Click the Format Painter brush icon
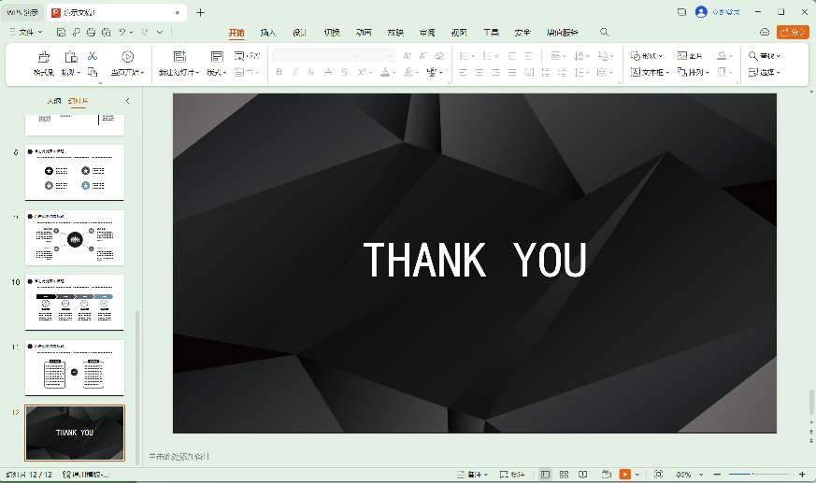 click(x=44, y=57)
